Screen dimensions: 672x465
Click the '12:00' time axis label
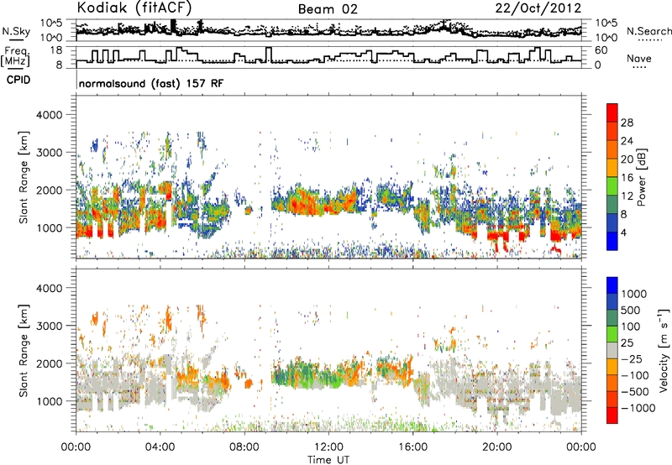pyautogui.click(x=328, y=447)
